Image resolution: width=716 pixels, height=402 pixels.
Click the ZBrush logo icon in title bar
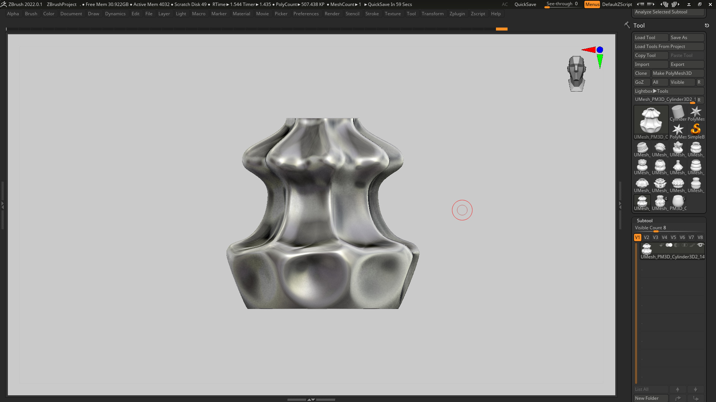click(x=3, y=4)
